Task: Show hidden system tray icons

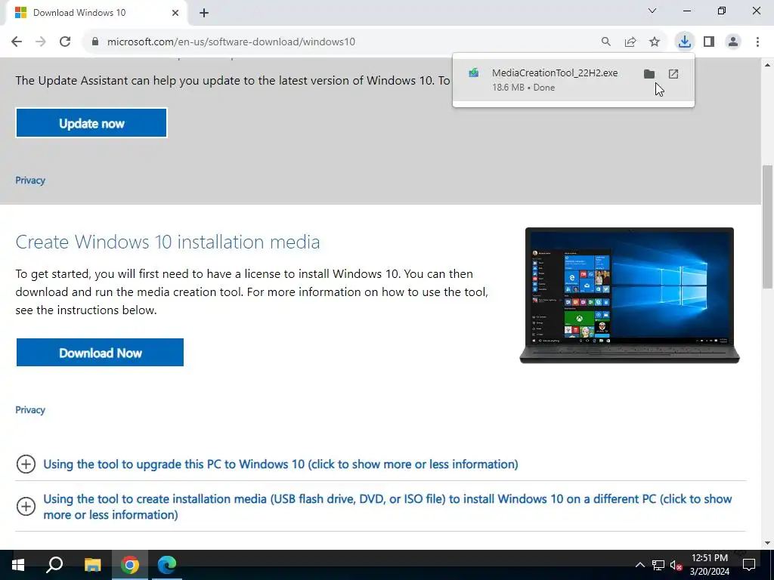Action: coord(639,565)
